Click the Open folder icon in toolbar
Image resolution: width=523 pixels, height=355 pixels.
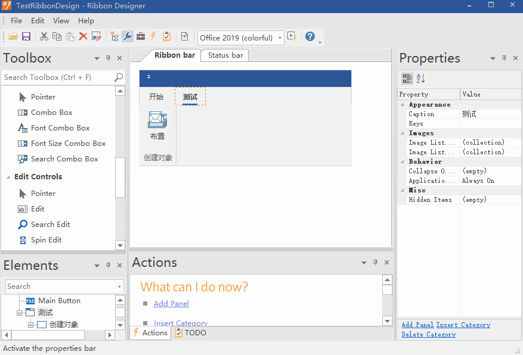click(x=13, y=37)
